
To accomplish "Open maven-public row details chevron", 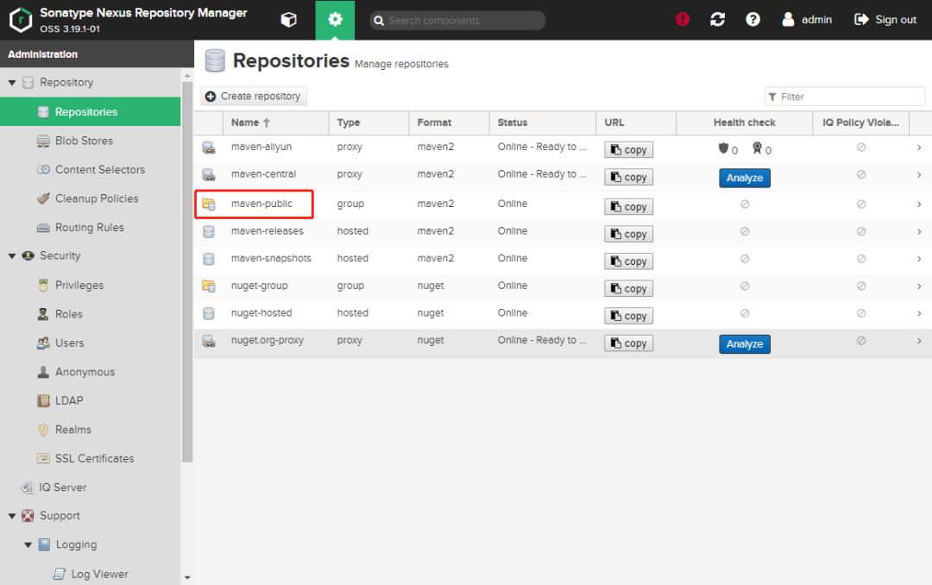I will point(919,204).
